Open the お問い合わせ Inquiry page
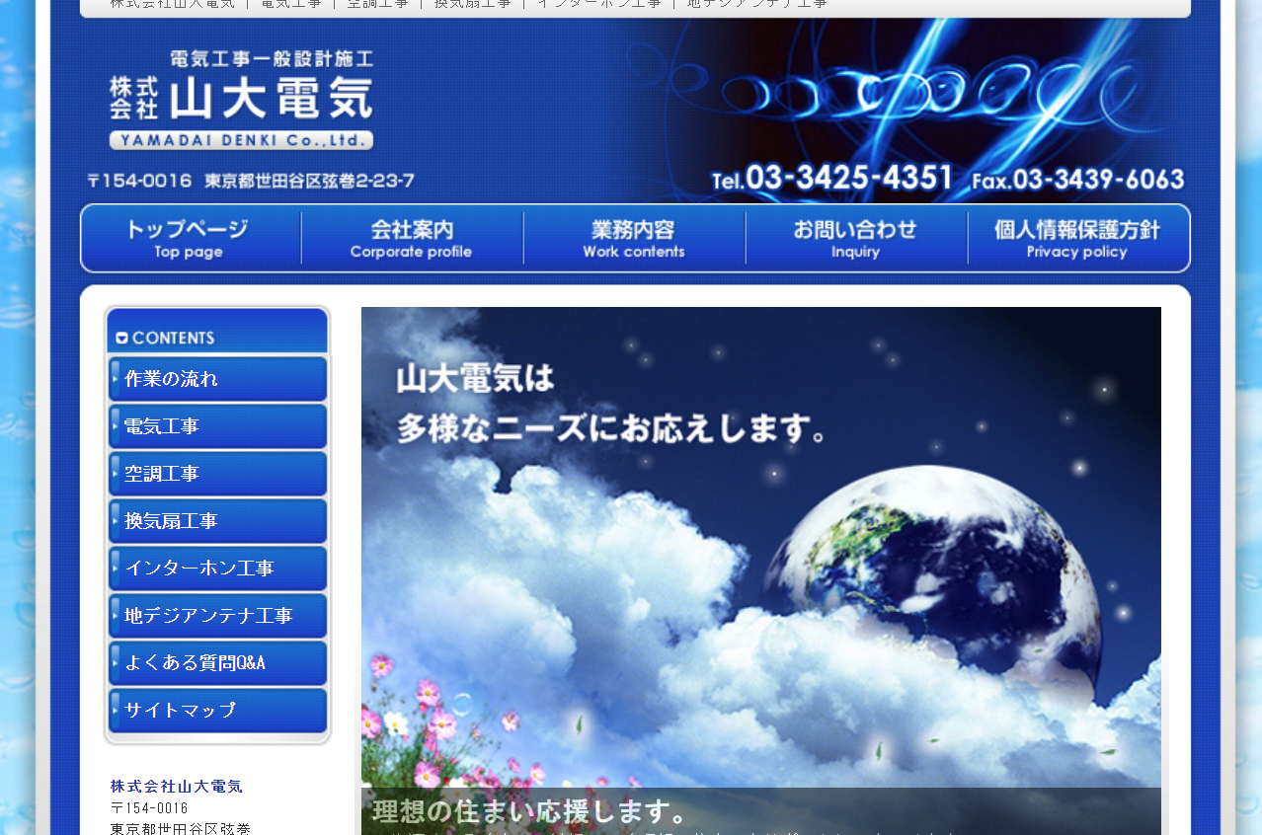Image resolution: width=1262 pixels, height=835 pixels. (x=855, y=238)
